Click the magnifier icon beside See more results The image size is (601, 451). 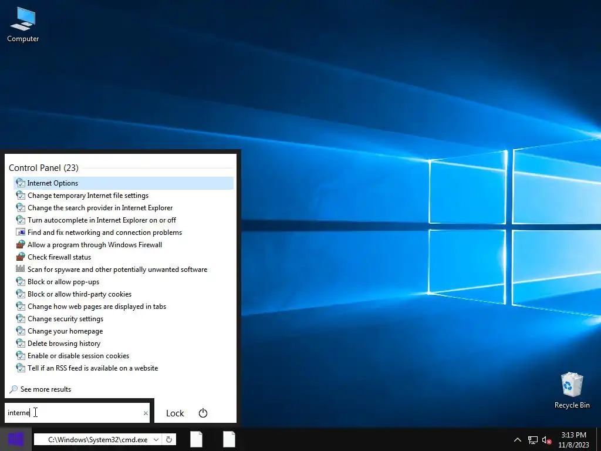pos(13,389)
